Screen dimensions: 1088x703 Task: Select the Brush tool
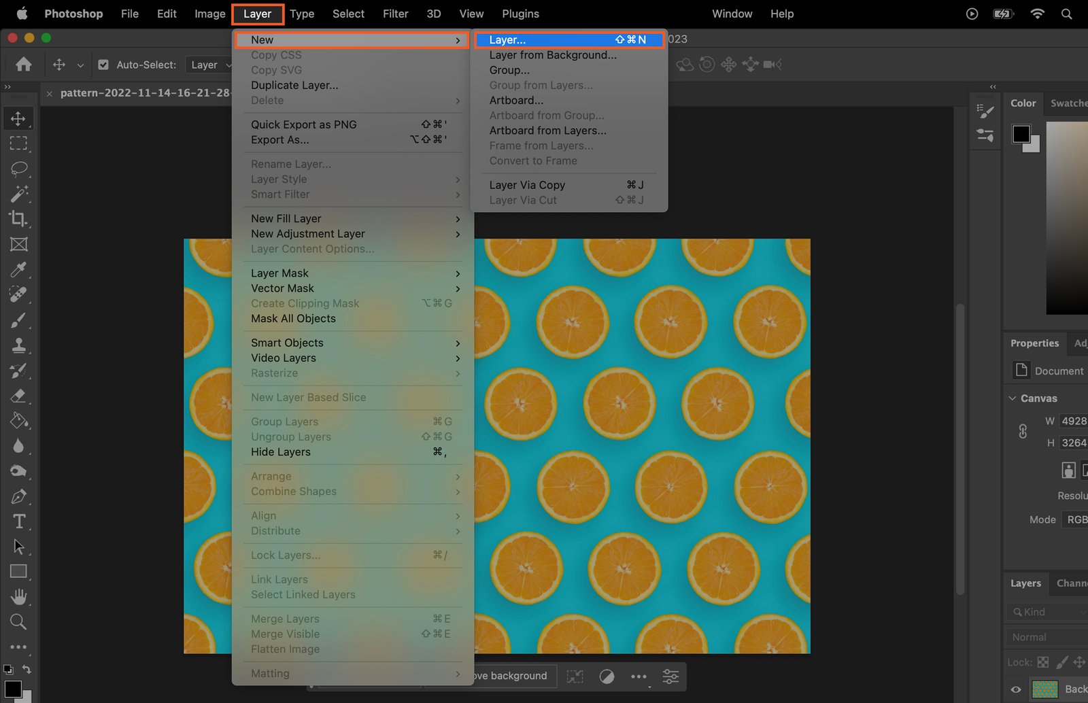(x=18, y=320)
